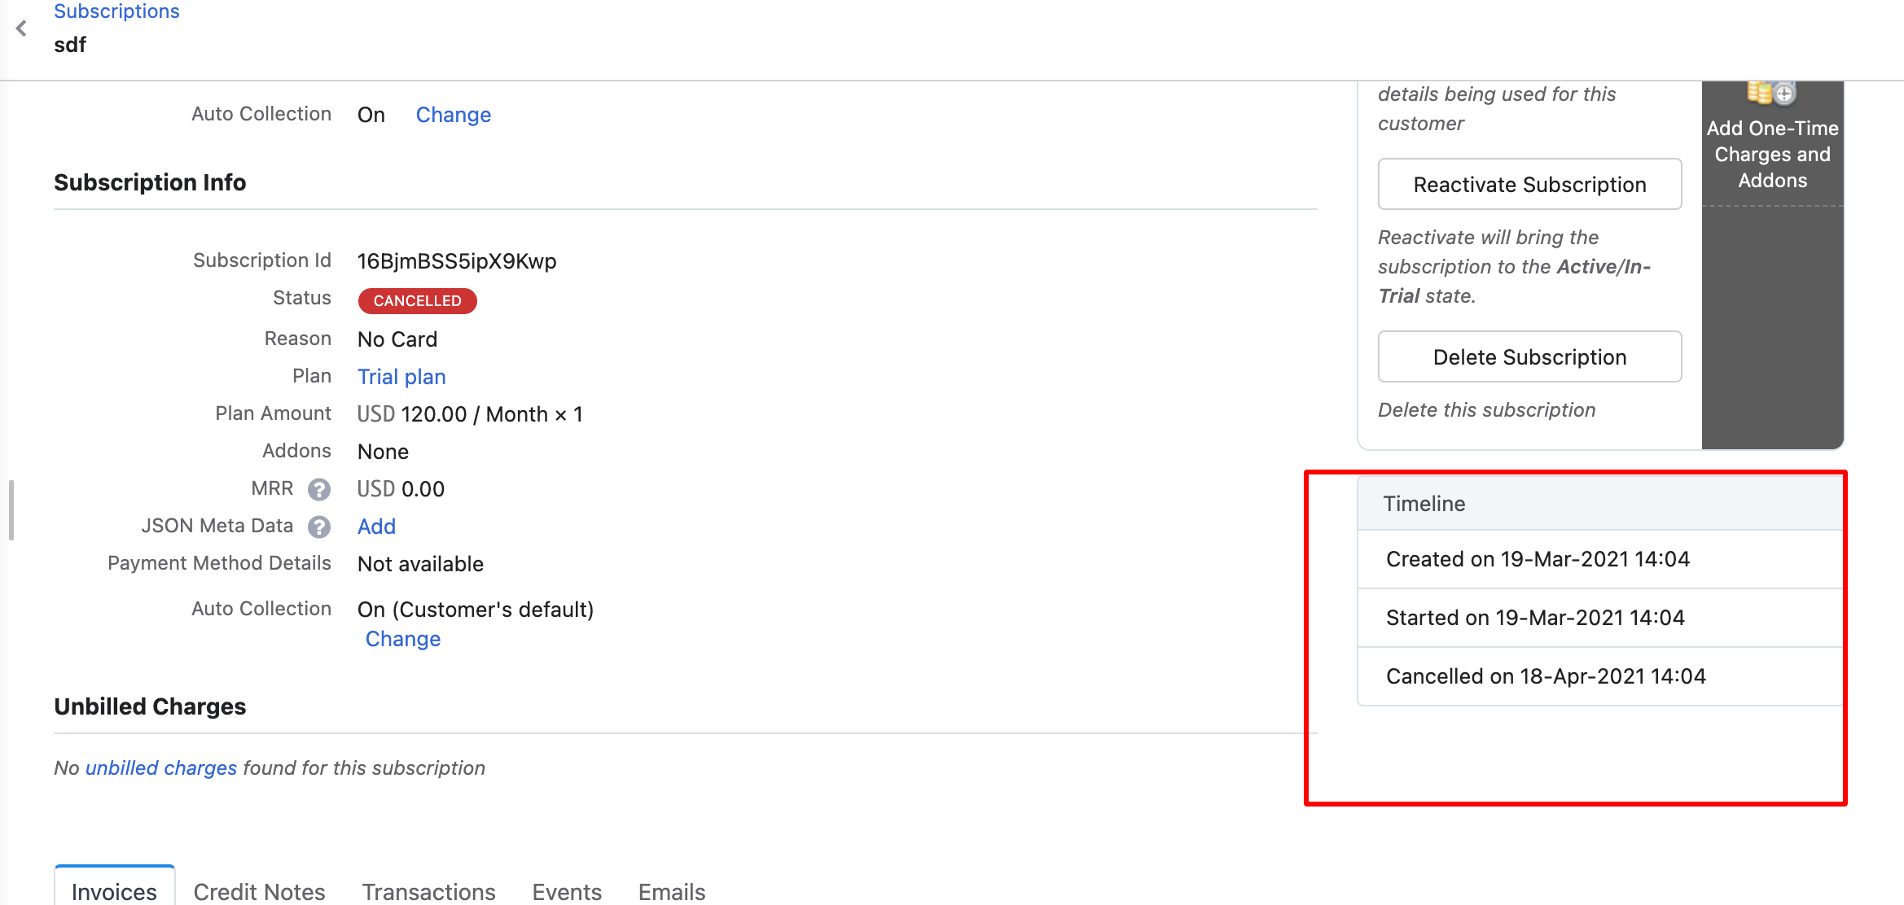Click the Reactivate Subscription button
Screen dimensions: 1904x905
coord(1529,185)
